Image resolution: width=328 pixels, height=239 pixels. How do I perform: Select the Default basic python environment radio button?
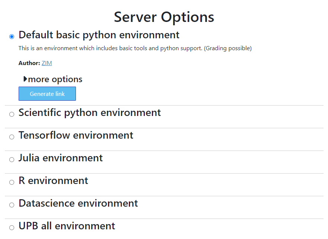(x=12, y=36)
